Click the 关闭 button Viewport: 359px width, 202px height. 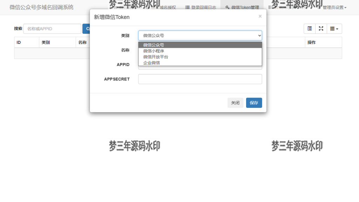tap(235, 103)
